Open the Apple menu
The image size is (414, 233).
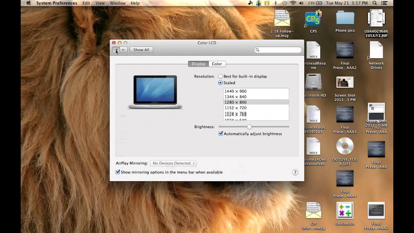point(28,3)
